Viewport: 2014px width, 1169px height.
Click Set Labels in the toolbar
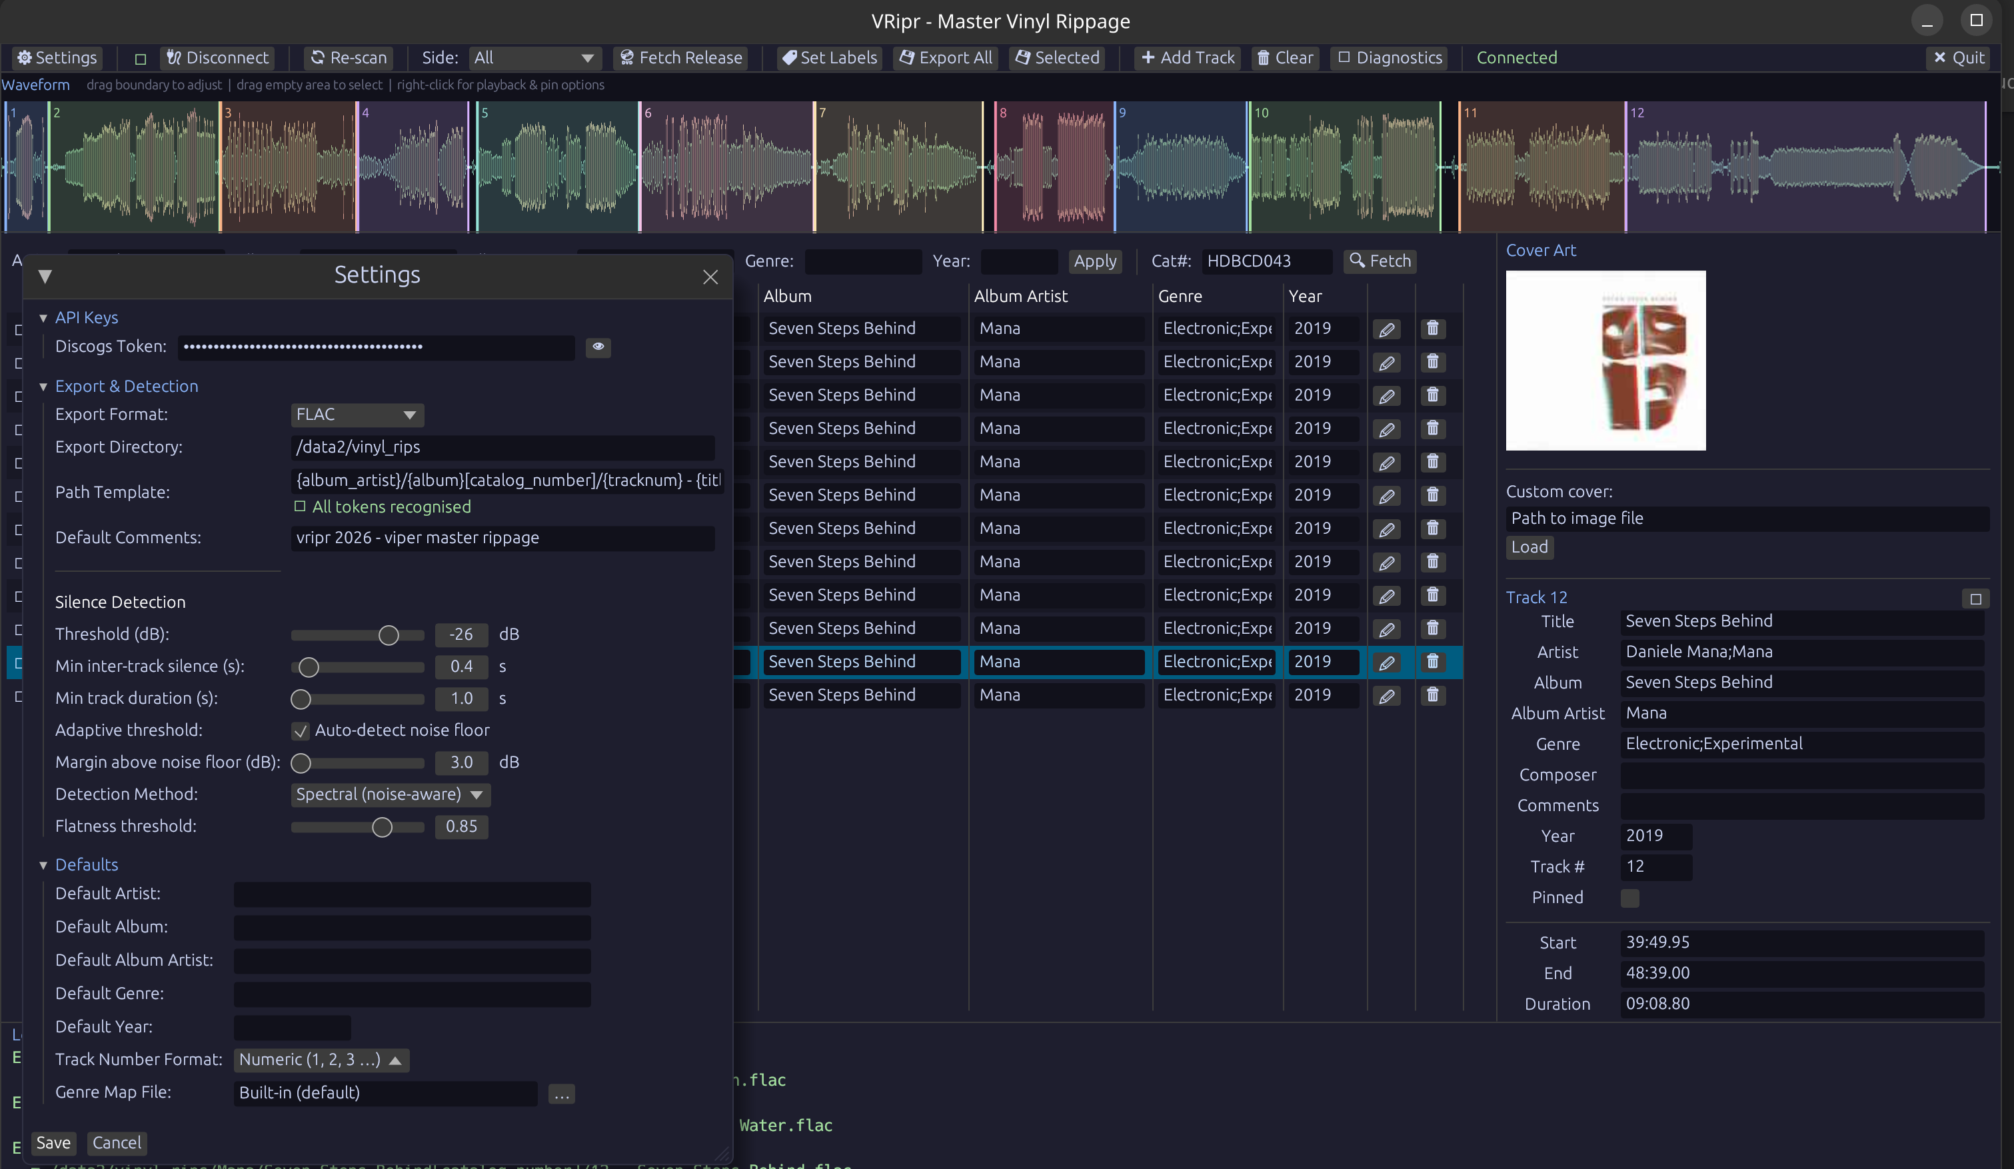[829, 57]
